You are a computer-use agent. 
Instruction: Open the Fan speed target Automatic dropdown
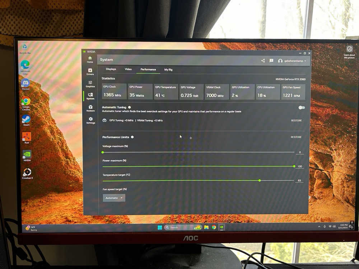tap(114, 198)
